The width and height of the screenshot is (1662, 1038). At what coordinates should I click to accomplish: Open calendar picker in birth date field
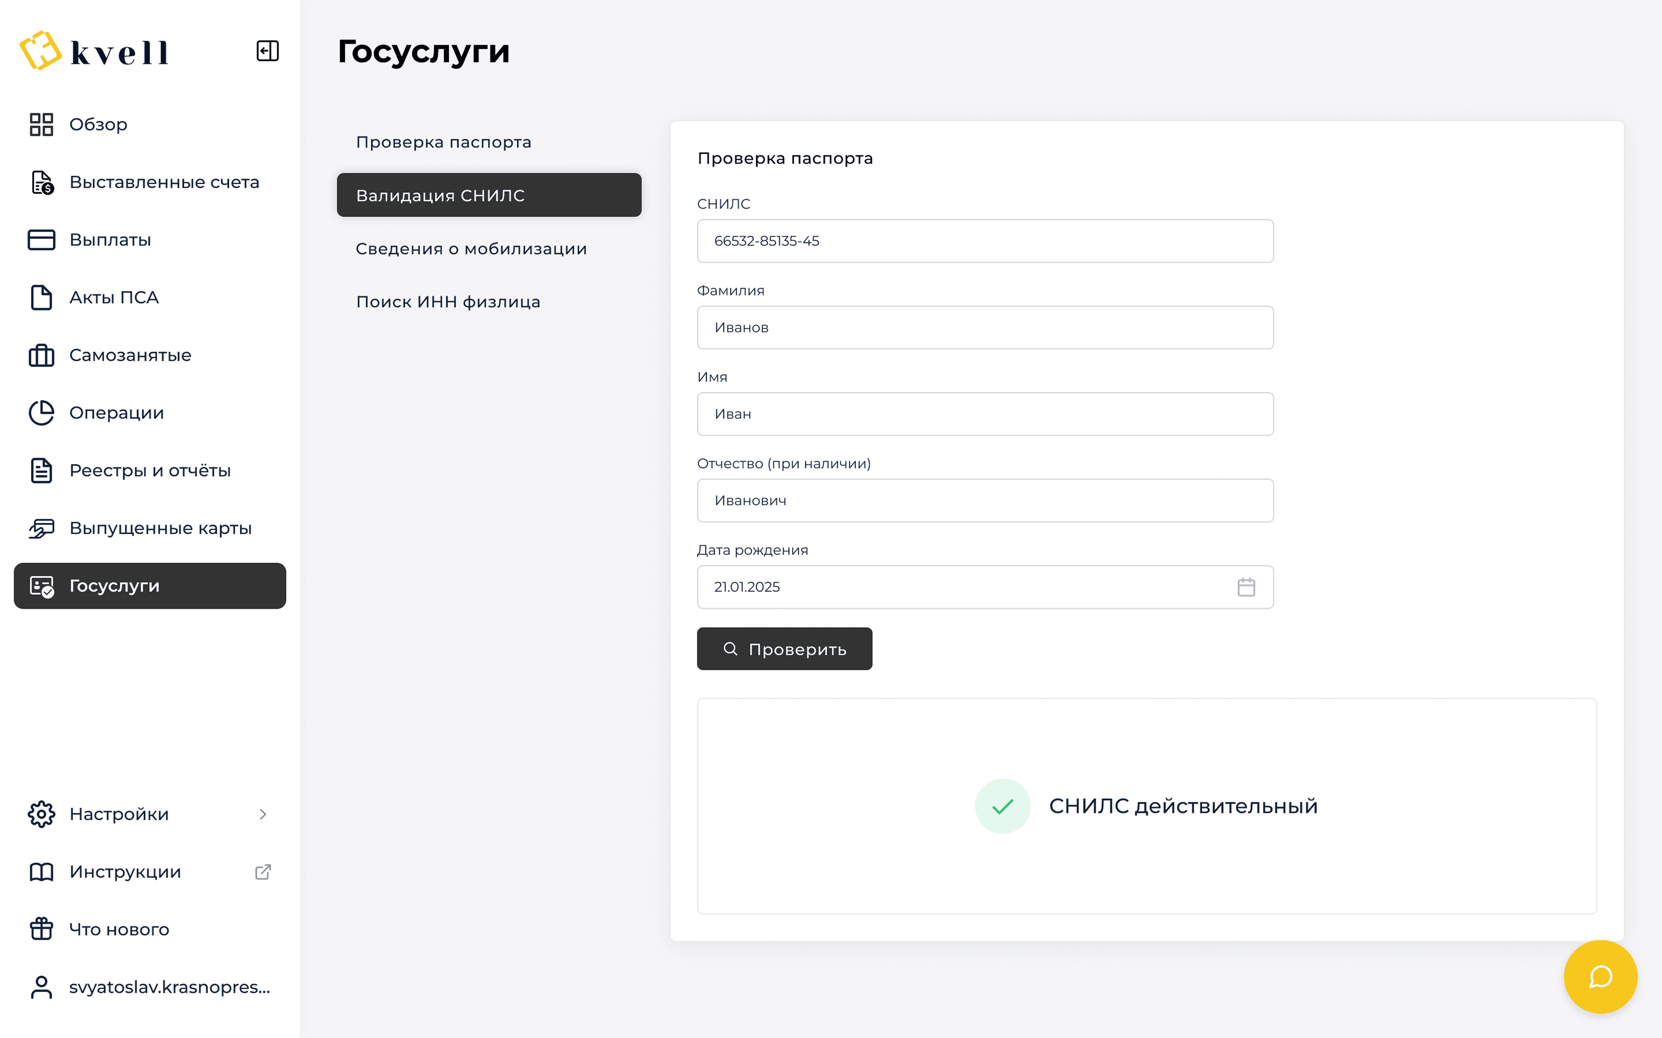pyautogui.click(x=1246, y=587)
